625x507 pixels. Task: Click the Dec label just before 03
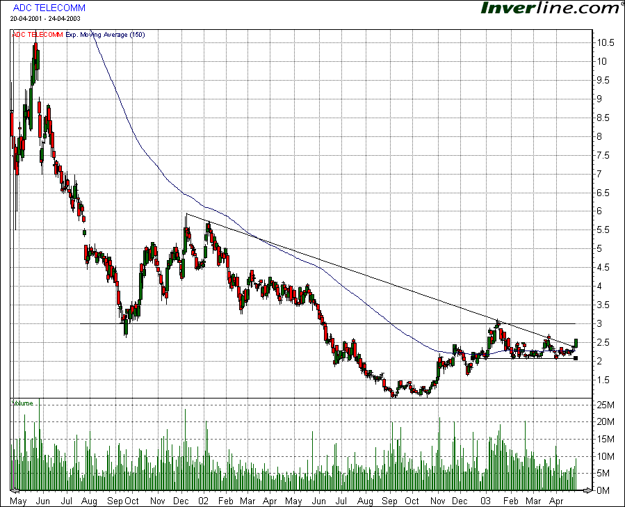[x=460, y=501]
